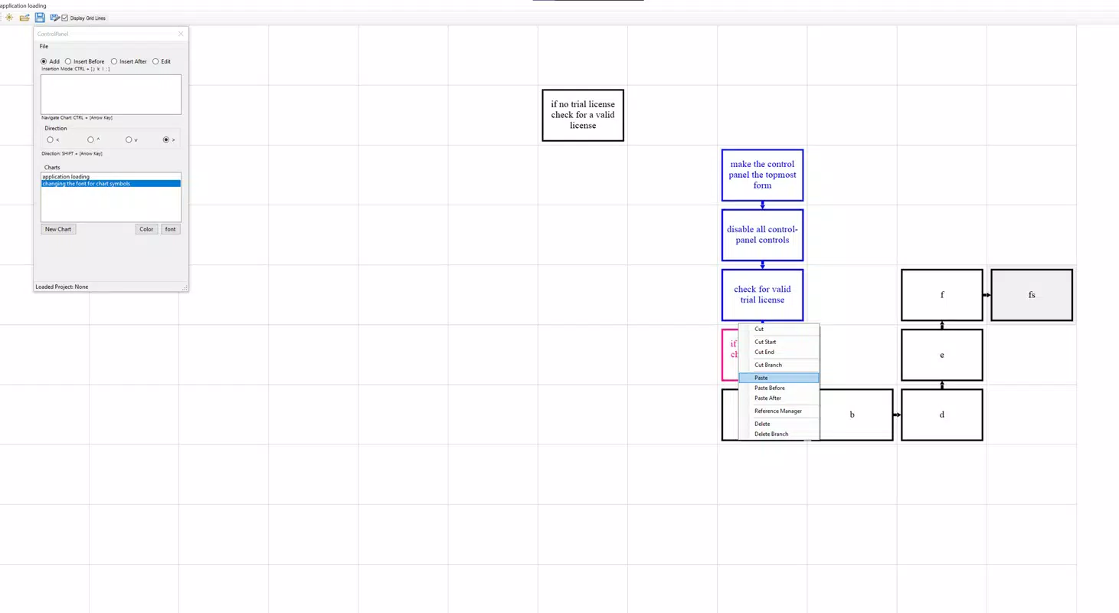
Task: Choose Paste After from the context menu
Action: pyautogui.click(x=779, y=398)
